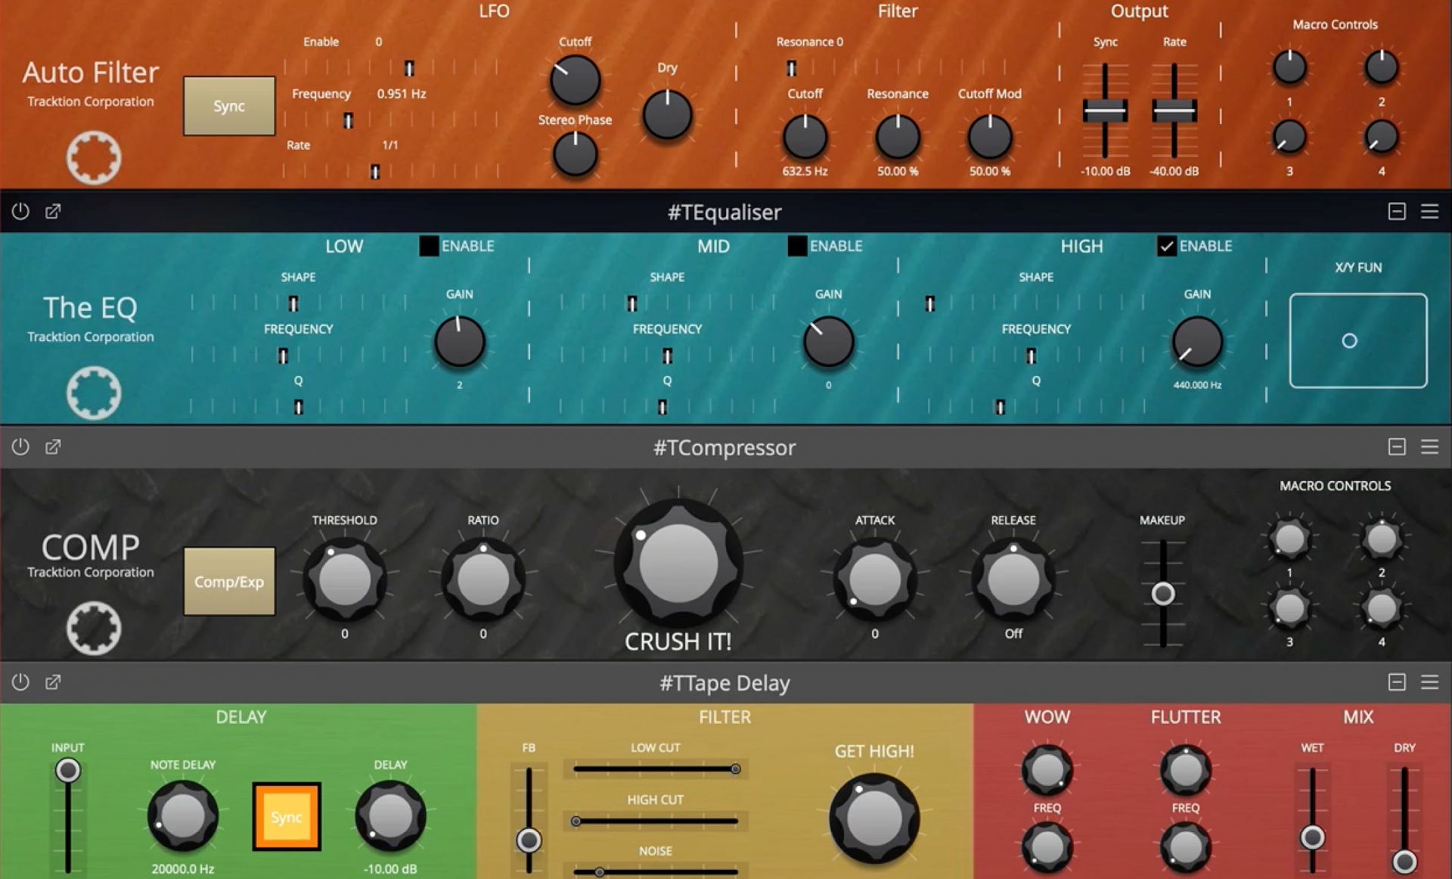The image size is (1452, 879).
Task: Click the HIGH CUT slider handle
Action: [576, 821]
